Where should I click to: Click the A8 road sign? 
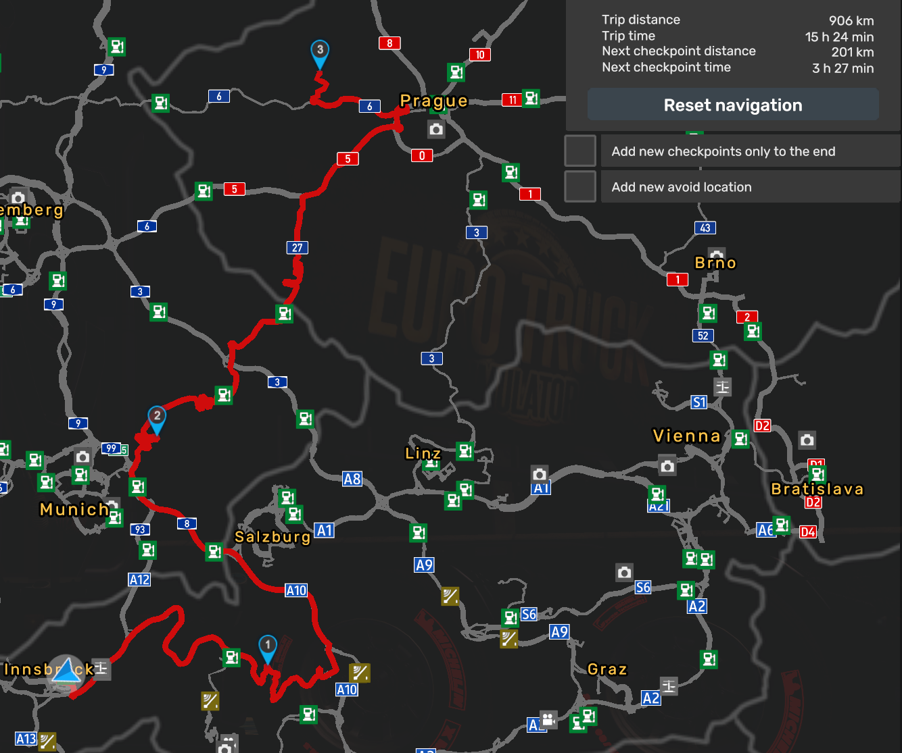352,479
